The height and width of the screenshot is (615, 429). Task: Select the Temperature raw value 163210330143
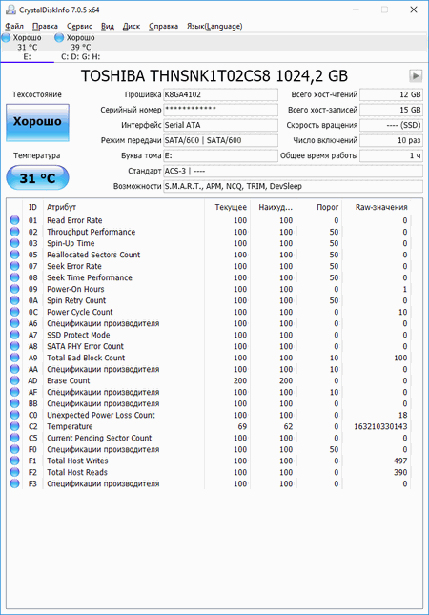point(380,426)
